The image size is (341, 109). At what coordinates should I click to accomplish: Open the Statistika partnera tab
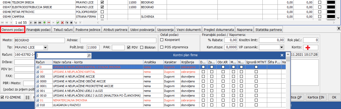[269, 30]
